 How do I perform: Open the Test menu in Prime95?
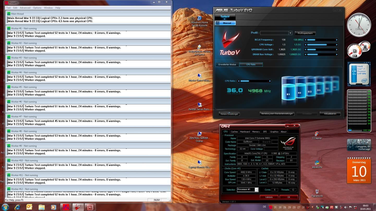point(8,8)
